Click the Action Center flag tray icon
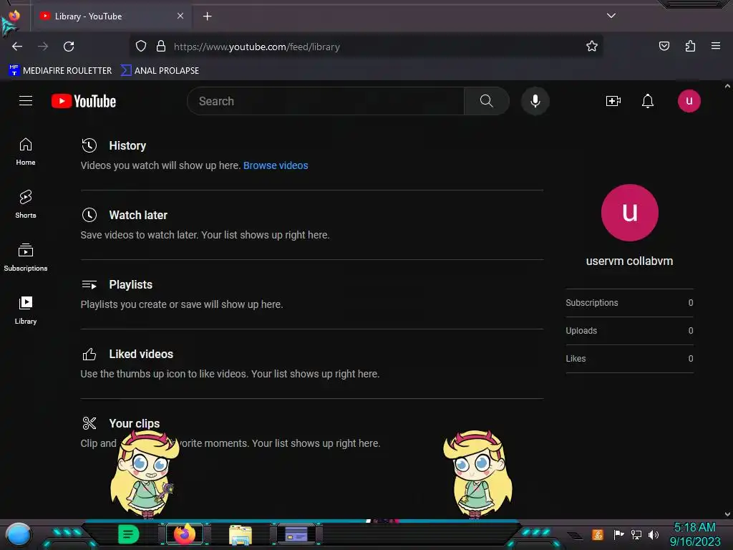This screenshot has width=733, height=550. click(618, 534)
